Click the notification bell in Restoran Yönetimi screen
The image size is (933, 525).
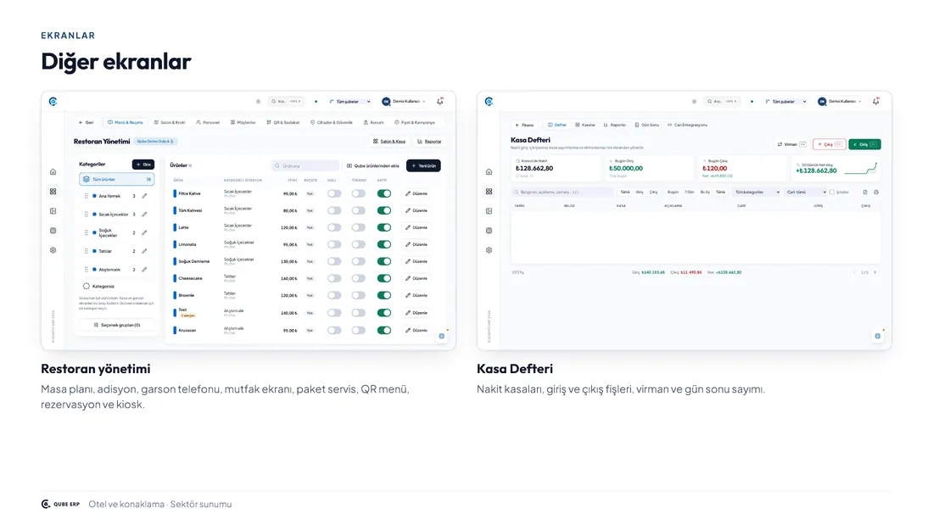(x=439, y=101)
